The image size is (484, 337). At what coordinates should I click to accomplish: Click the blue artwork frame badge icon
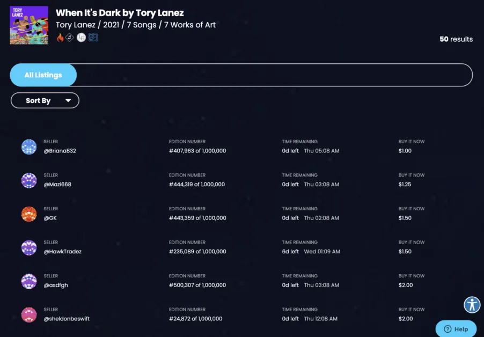tap(93, 38)
